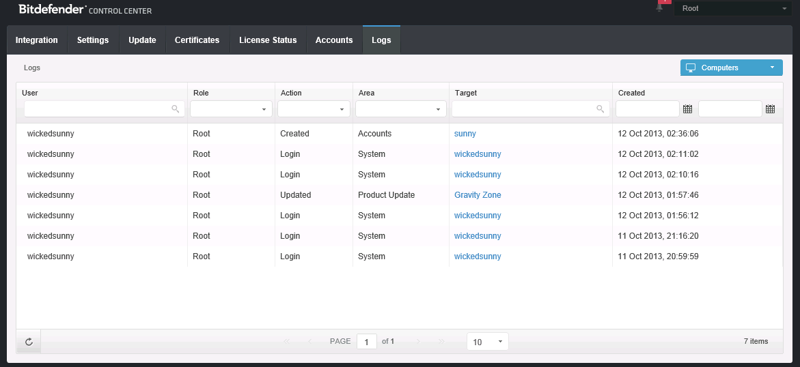
Task: Jump to the last page arrow
Action: pyautogui.click(x=441, y=341)
